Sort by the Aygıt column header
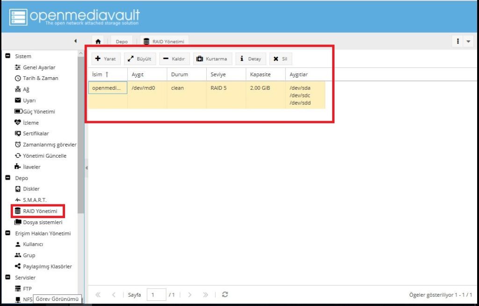 coord(147,74)
